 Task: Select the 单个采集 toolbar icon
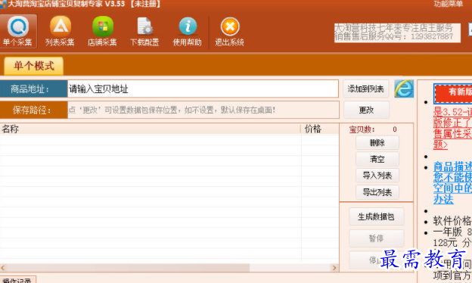coord(18,31)
